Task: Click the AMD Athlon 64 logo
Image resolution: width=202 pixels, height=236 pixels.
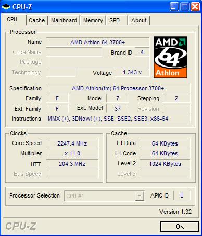Action: tap(170, 57)
